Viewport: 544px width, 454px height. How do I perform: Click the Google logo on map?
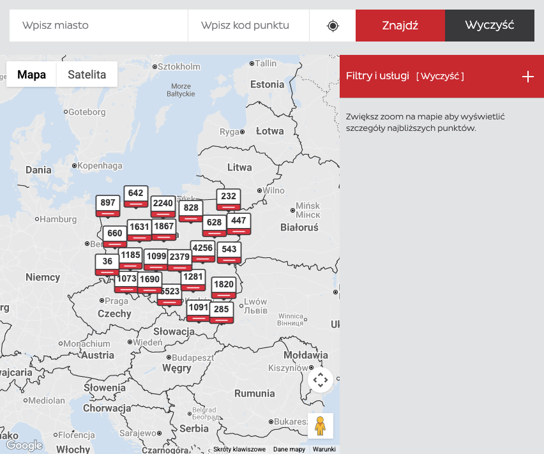[24, 445]
